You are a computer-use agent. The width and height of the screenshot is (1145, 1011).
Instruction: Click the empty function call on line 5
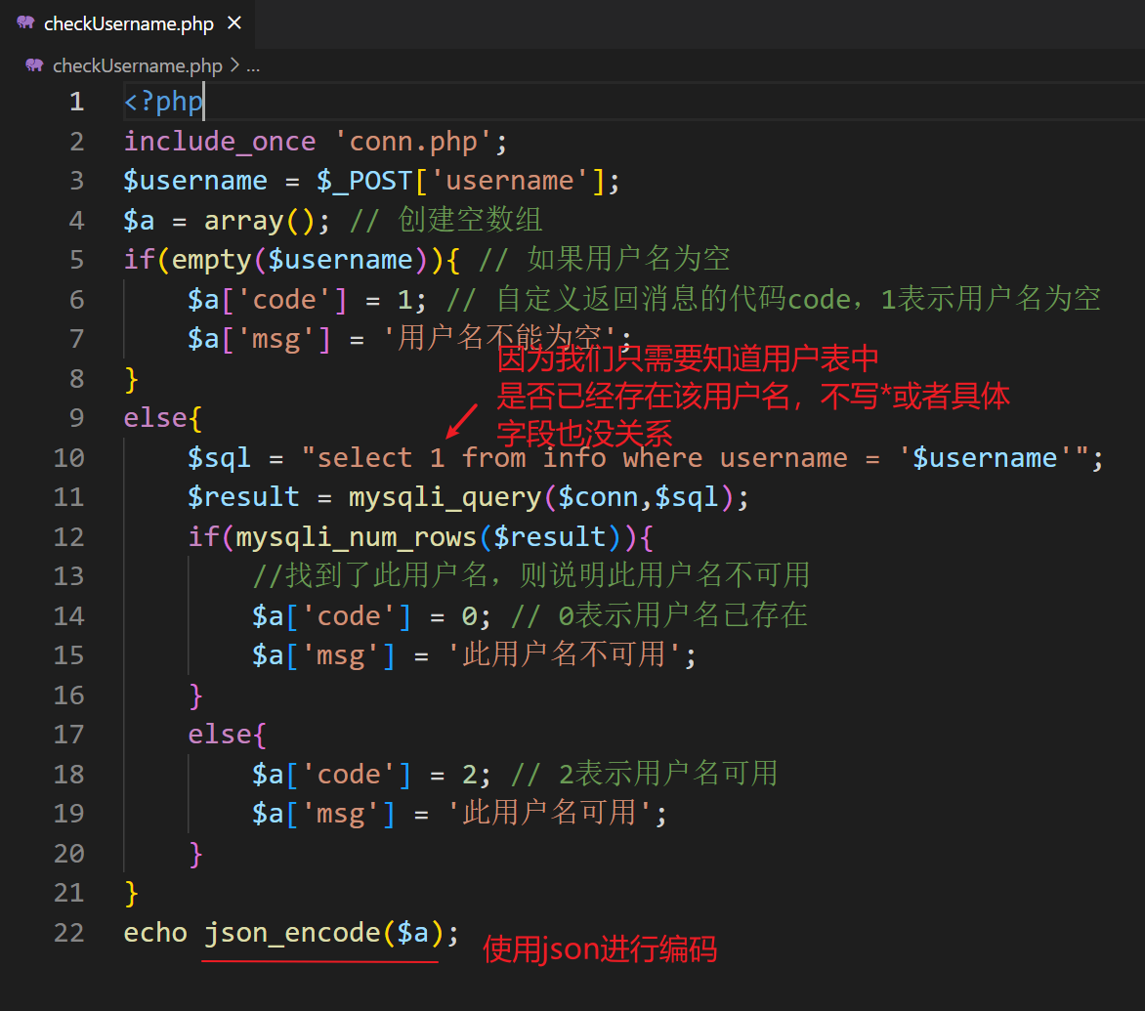pyautogui.click(x=212, y=260)
